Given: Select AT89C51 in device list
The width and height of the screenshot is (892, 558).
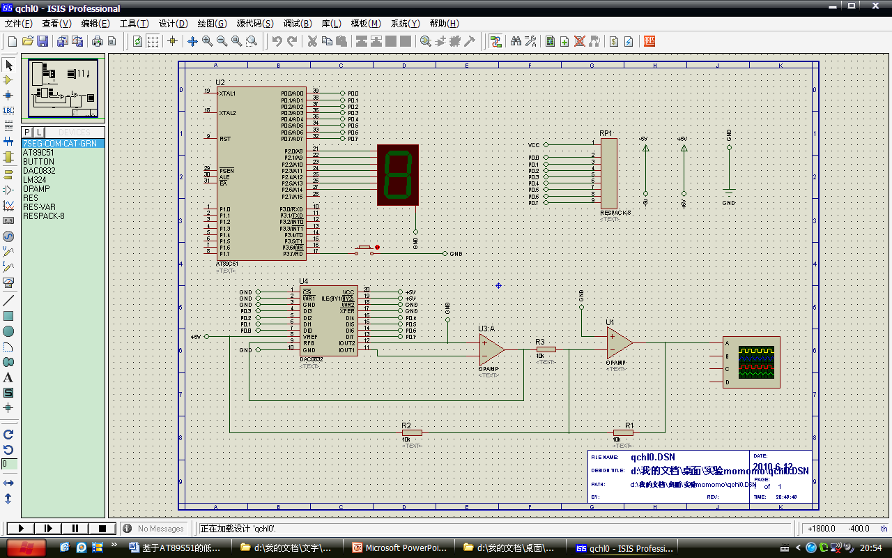Looking at the screenshot, I should point(63,152).
